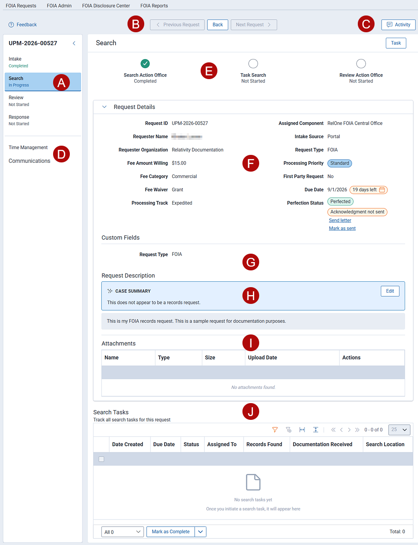Jump to first page of Search Tasks

333,430
